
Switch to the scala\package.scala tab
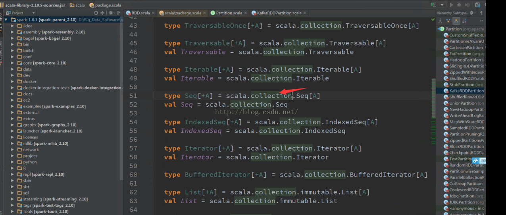click(183, 13)
